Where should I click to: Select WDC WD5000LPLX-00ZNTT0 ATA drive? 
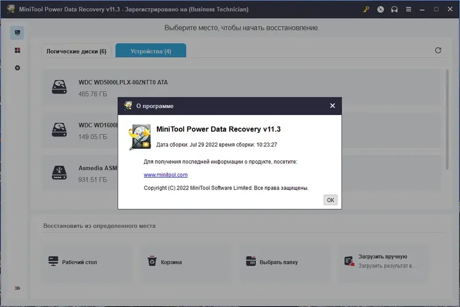coord(242,87)
